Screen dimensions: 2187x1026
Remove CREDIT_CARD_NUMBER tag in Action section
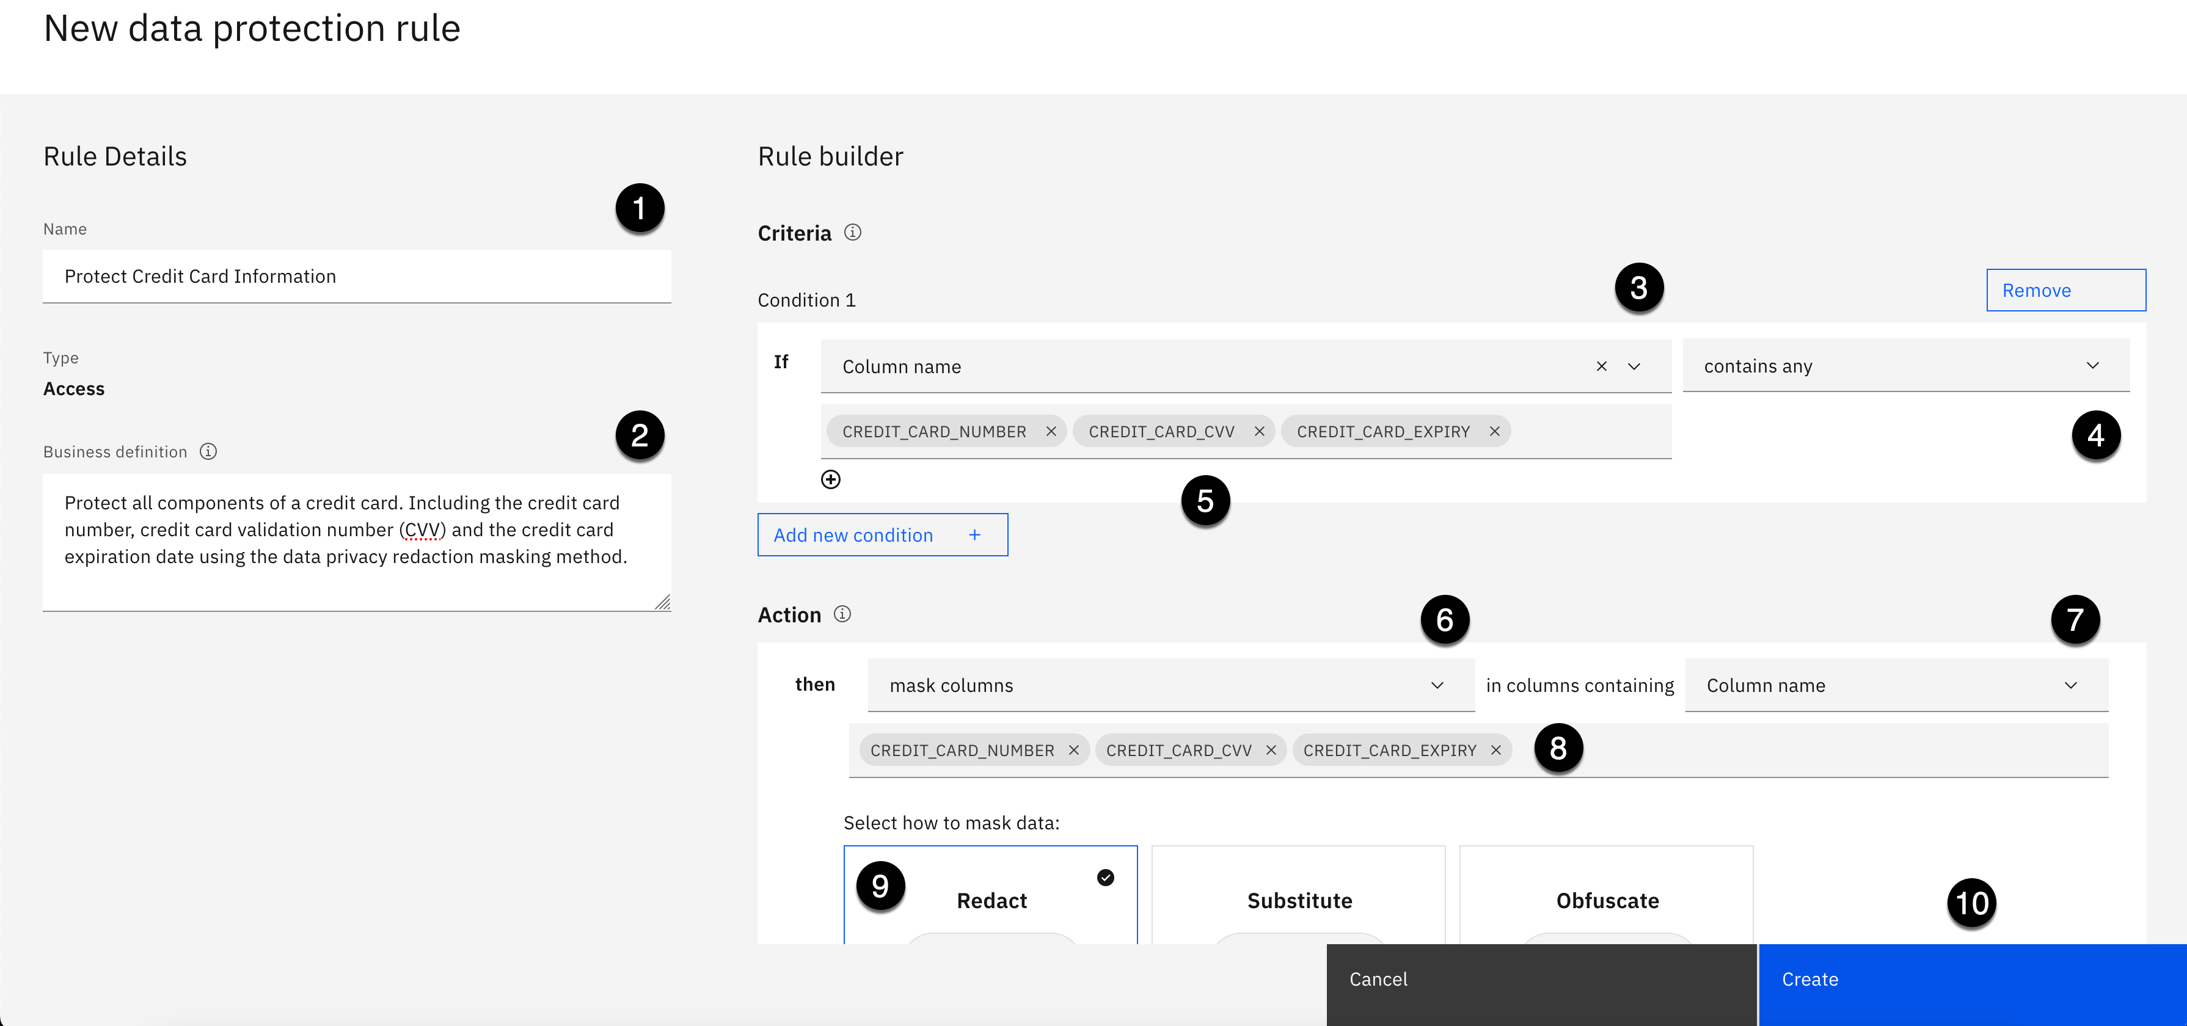[1073, 750]
